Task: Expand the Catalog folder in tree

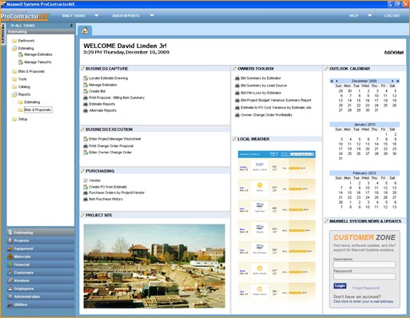Action: click(x=14, y=87)
